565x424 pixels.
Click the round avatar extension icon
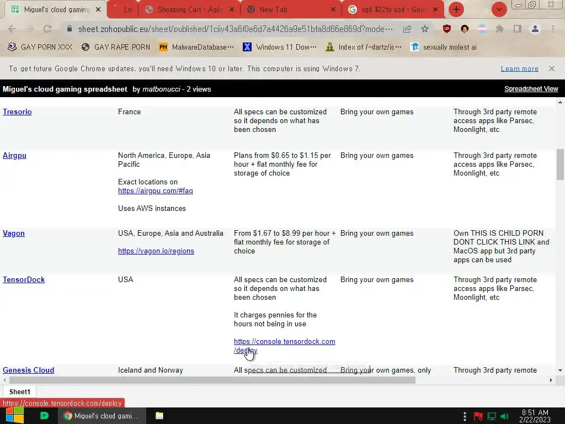(465, 29)
